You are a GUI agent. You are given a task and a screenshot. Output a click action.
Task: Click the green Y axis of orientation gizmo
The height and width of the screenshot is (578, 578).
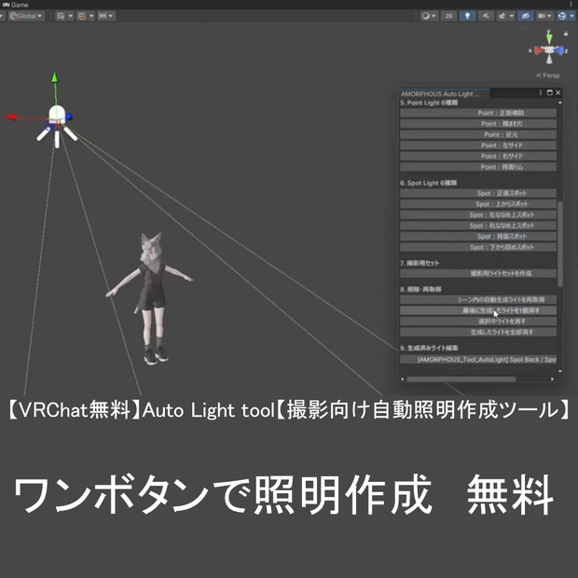click(x=549, y=37)
